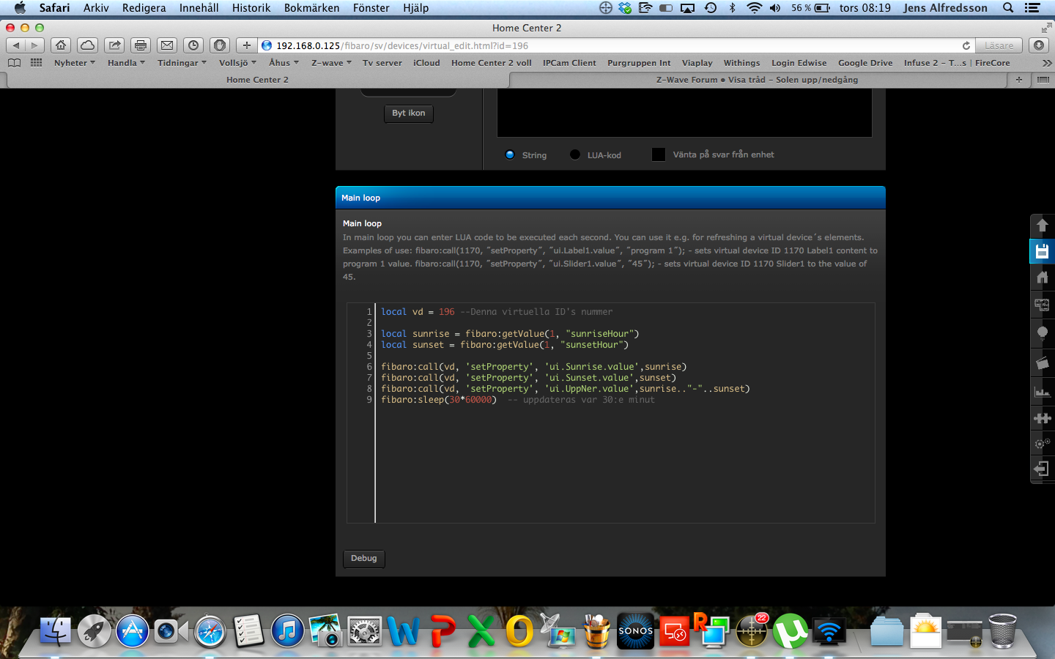Image resolution: width=1055 pixels, height=659 pixels.
Task: Open Devices lightbulb icon in sidebar
Action: point(1042,333)
